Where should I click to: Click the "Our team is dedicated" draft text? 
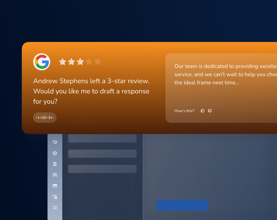click(x=226, y=74)
